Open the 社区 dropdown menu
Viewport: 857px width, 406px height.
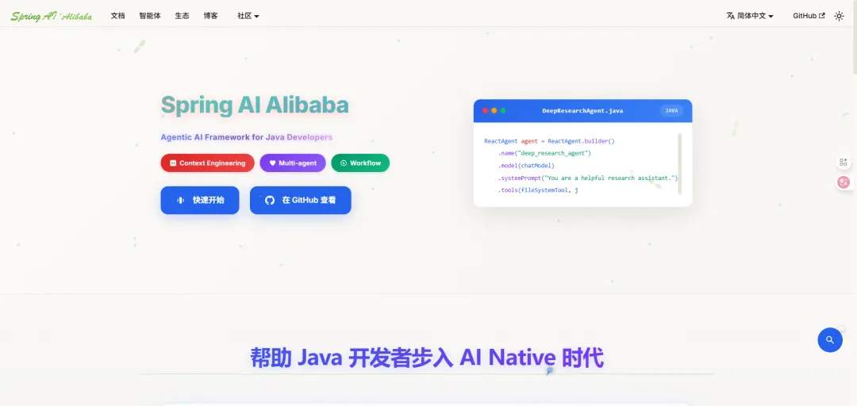[x=248, y=16]
